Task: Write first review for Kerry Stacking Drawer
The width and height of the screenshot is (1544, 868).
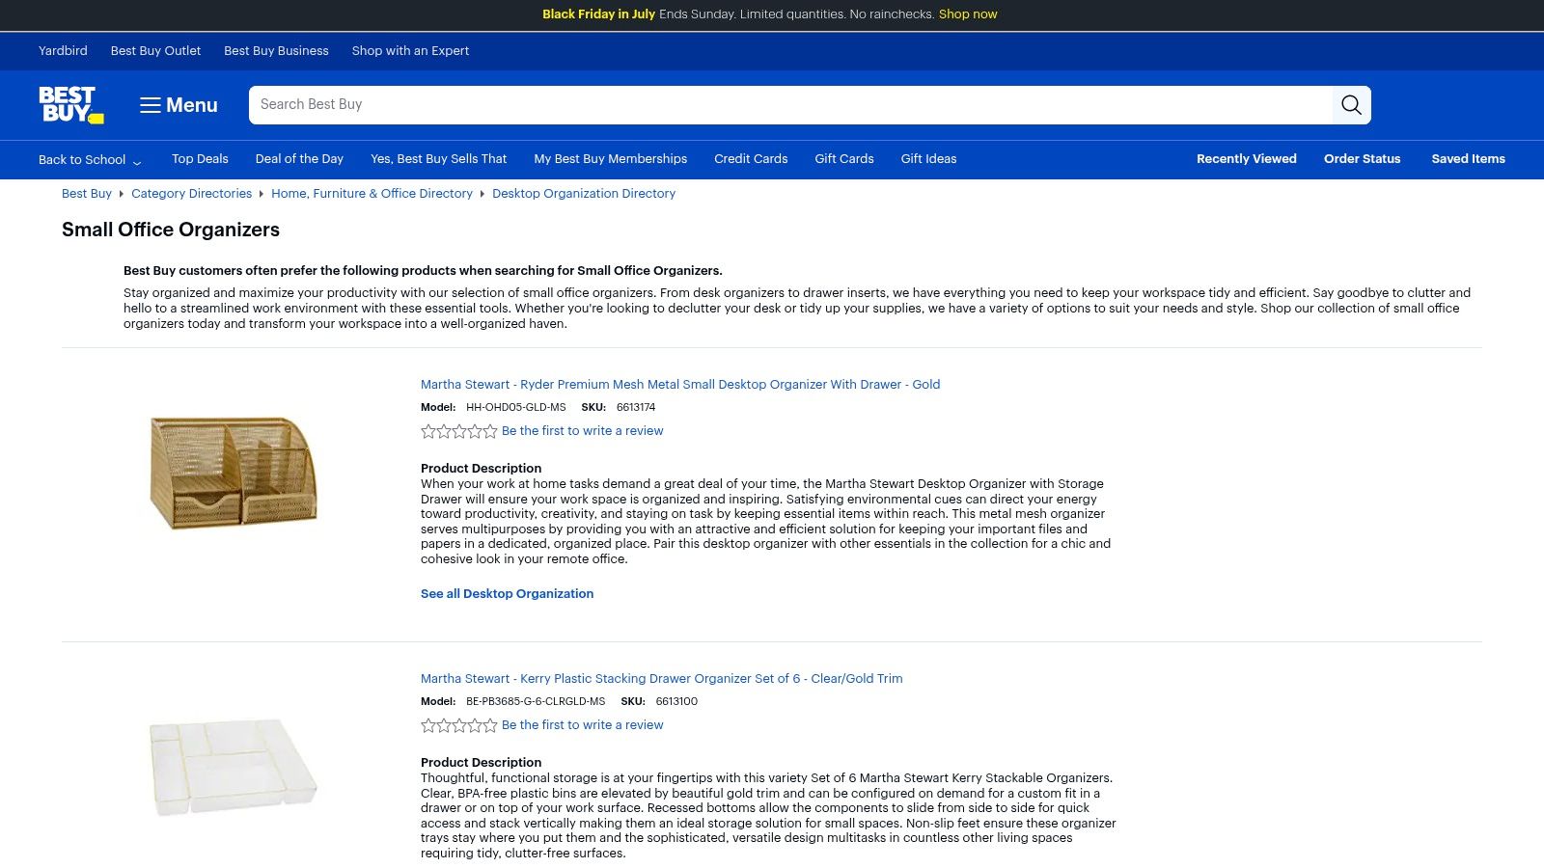Action: coord(583,725)
